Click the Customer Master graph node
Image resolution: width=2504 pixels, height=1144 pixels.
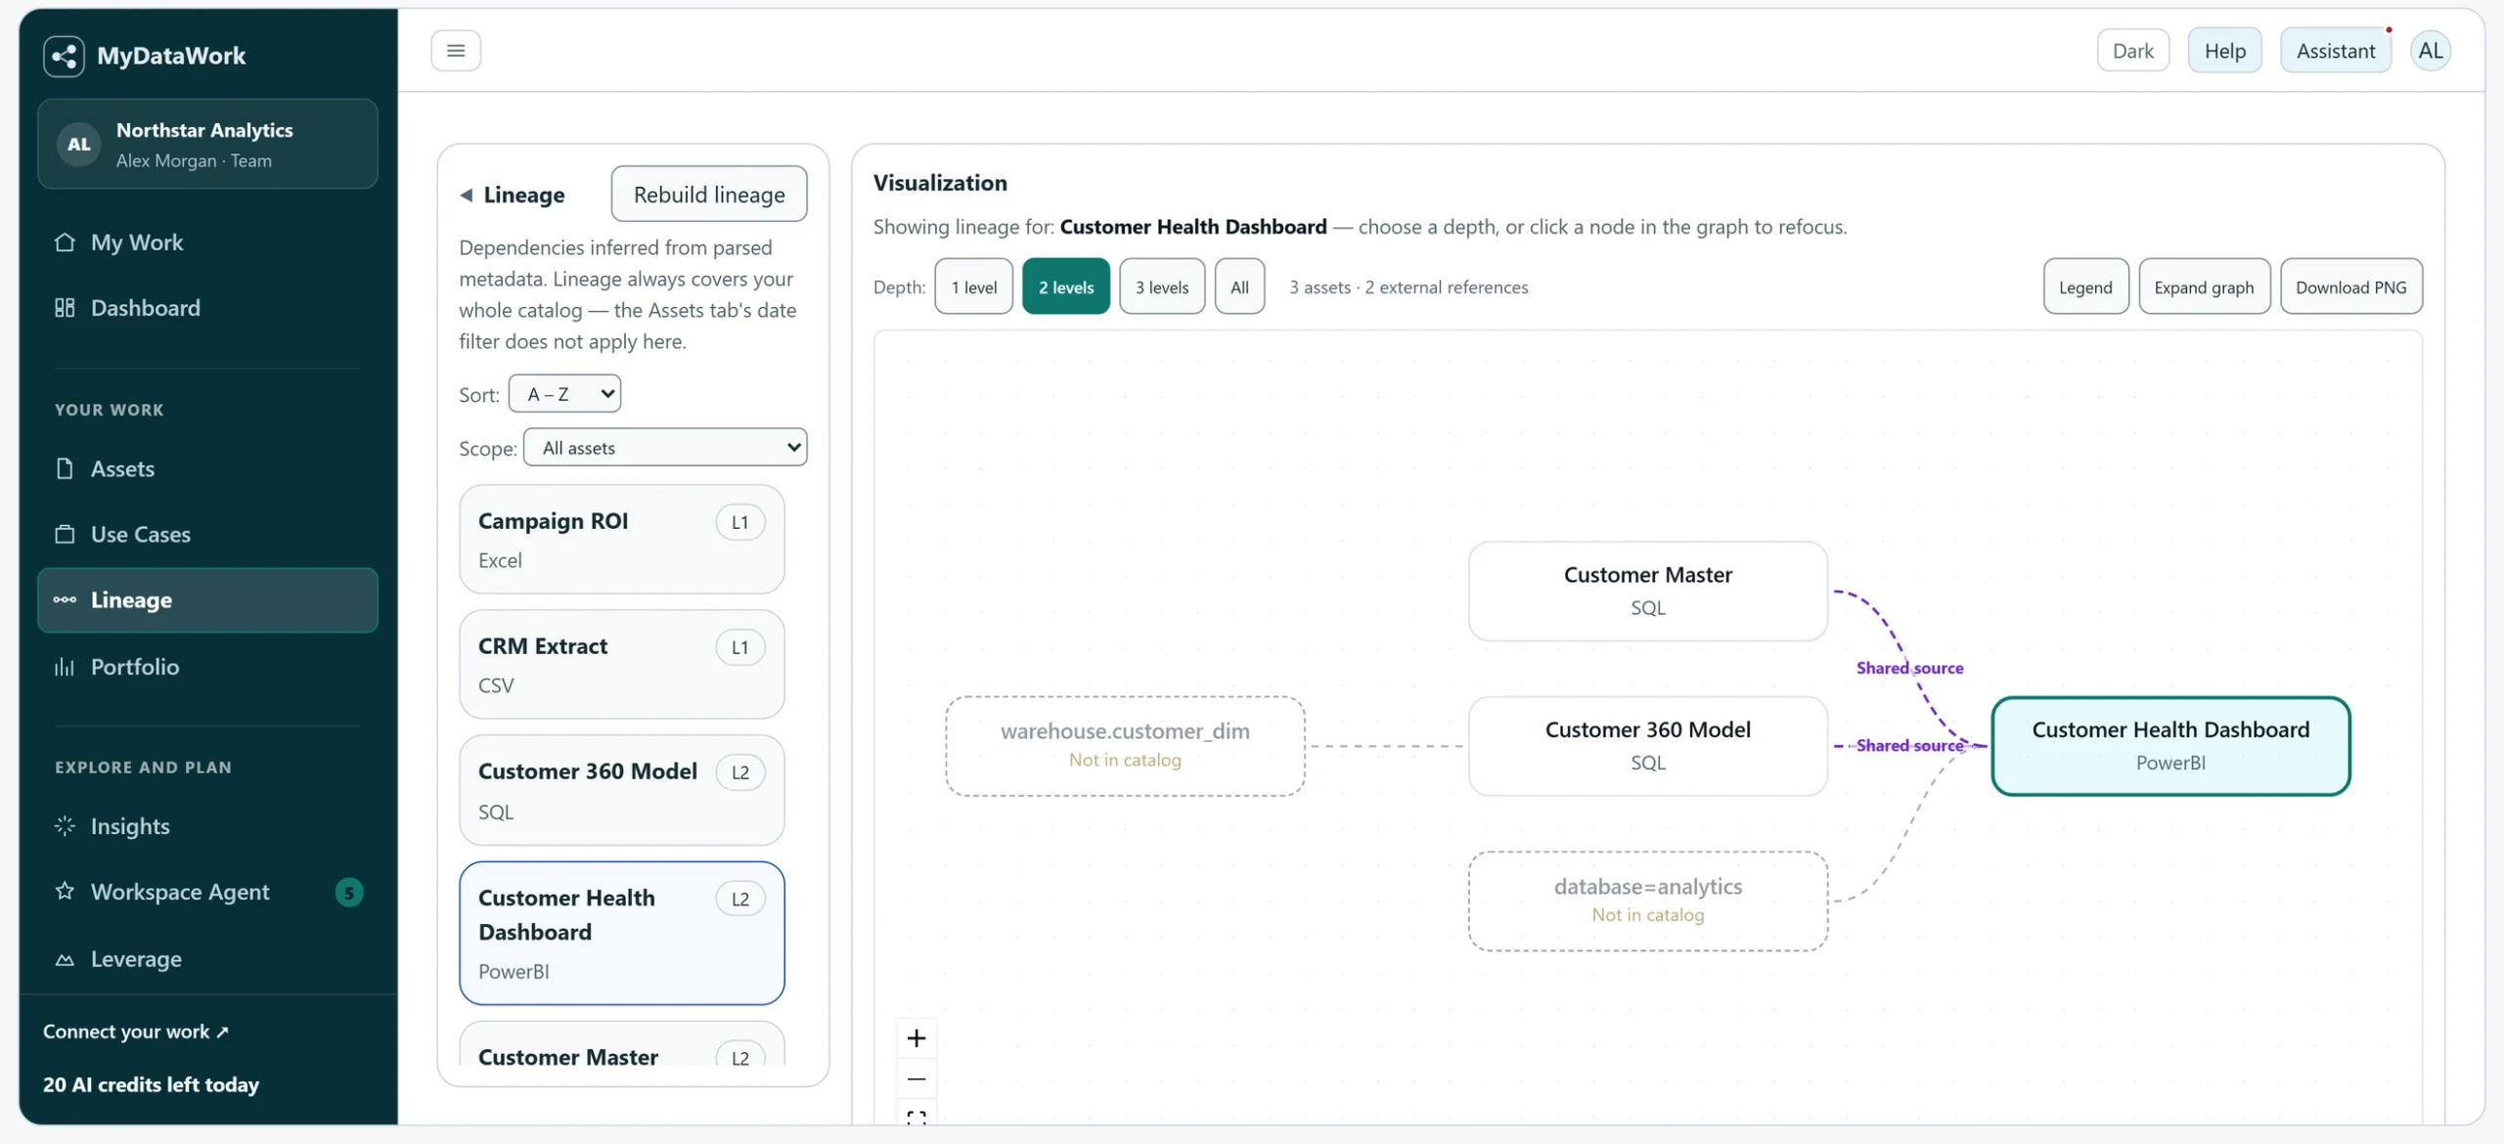1648,591
